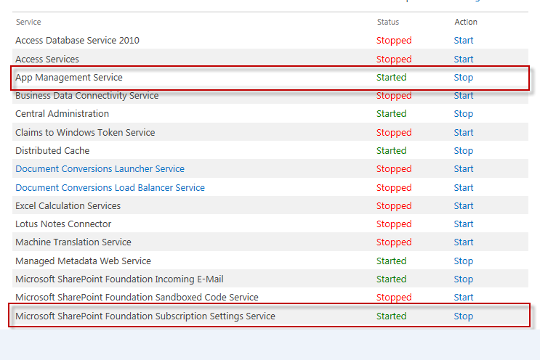Select Excel Calculation Services name
Screen dimensions: 540x360
coord(68,205)
